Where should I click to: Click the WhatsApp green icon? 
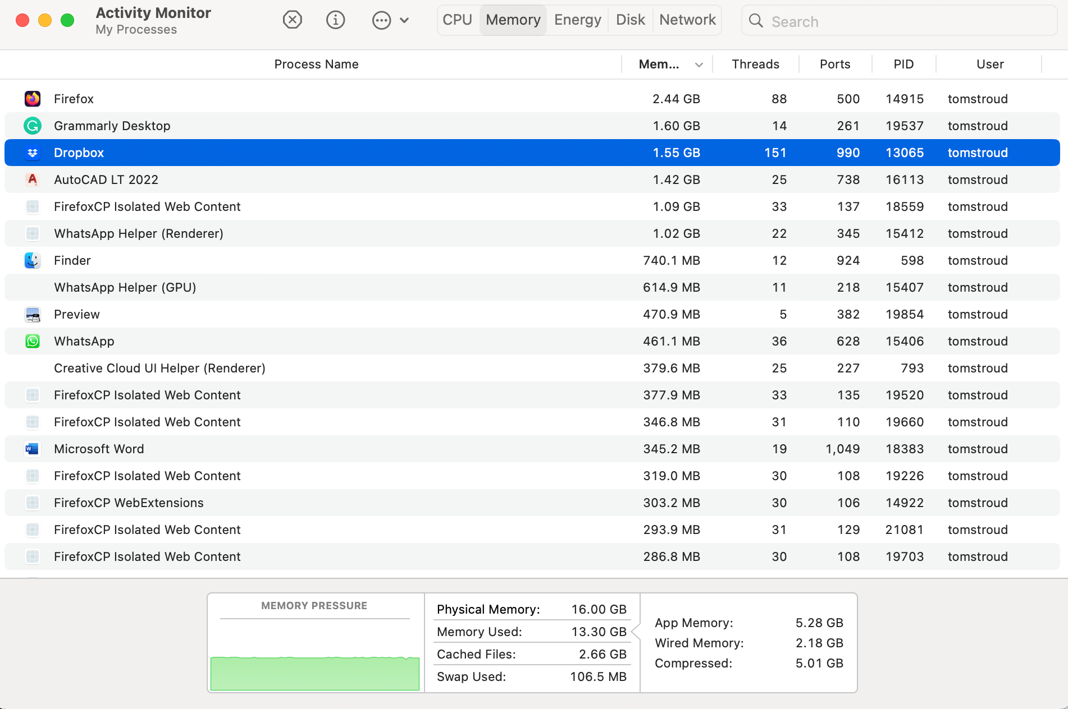[33, 341]
